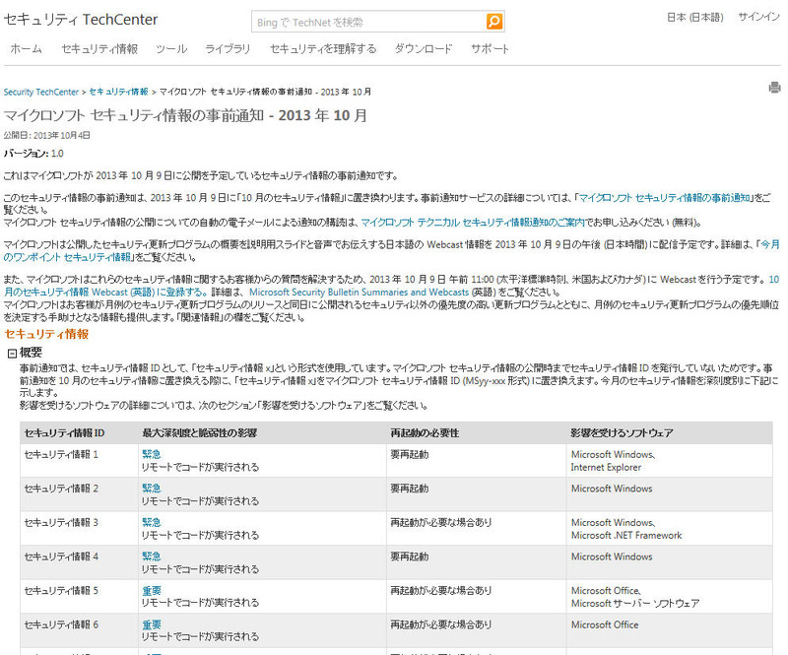Click the printer icon

click(774, 88)
